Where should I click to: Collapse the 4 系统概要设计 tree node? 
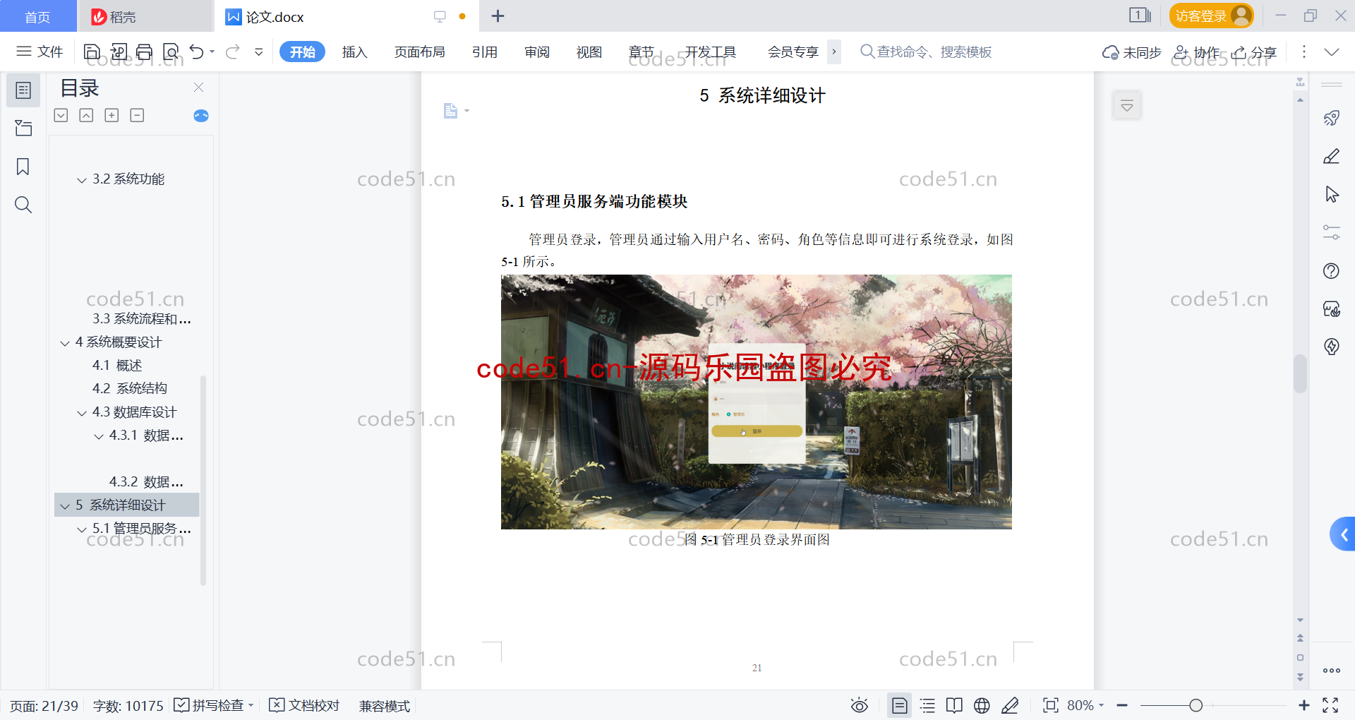[65, 343]
